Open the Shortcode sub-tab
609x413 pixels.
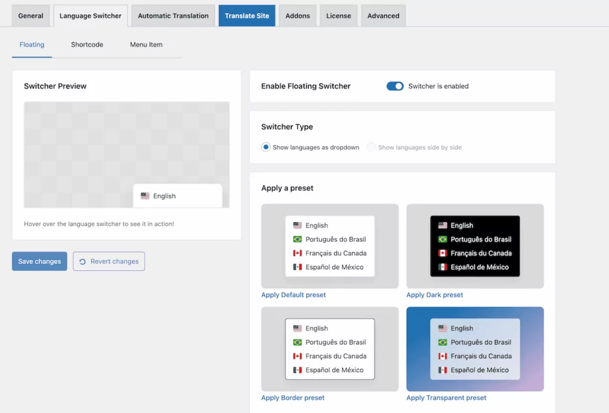click(86, 44)
